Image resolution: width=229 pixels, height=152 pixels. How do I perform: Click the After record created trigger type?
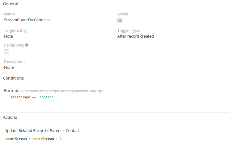(135, 36)
